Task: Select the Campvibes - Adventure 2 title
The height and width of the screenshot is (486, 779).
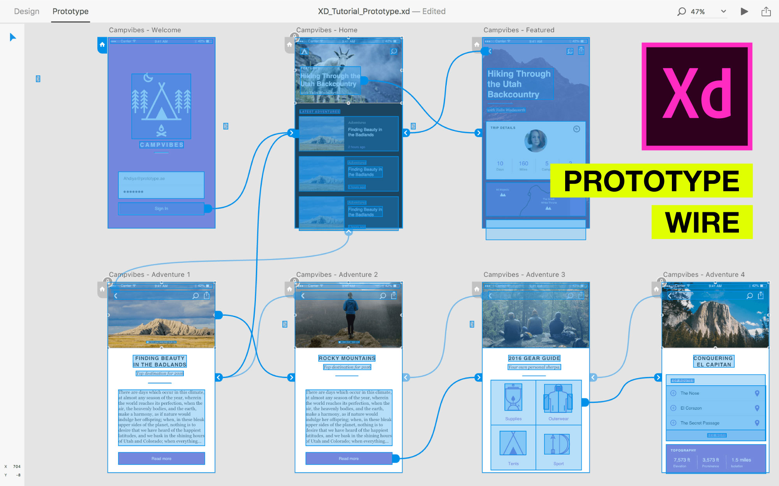Action: [x=337, y=274]
